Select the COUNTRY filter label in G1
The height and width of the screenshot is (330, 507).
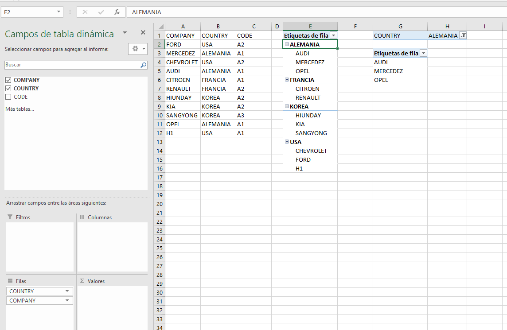pyautogui.click(x=400, y=35)
